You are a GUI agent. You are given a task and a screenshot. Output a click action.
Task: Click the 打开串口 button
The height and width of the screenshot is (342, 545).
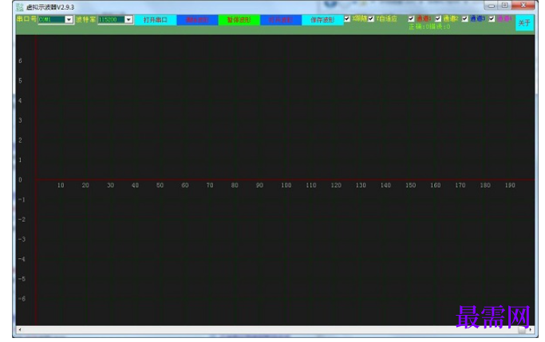click(x=156, y=20)
